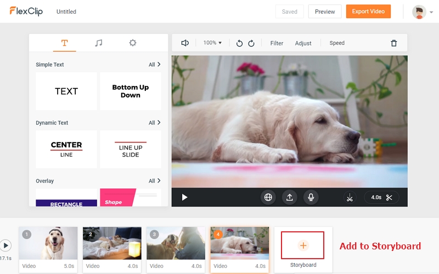
Task: Click the microphone record voice icon
Action: tap(311, 197)
